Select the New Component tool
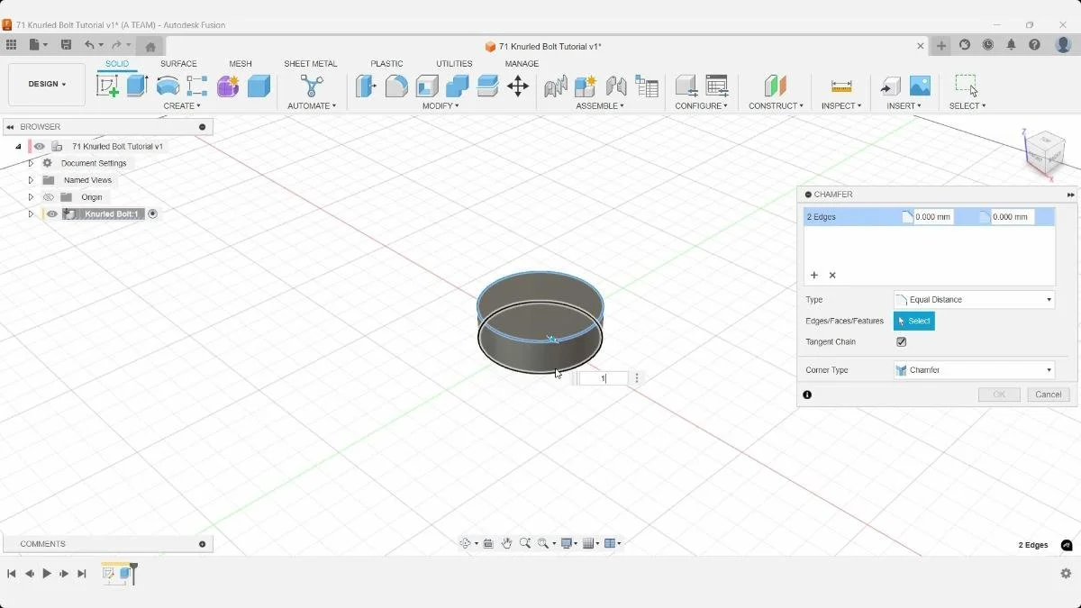This screenshot has height=608, width=1081. (586, 86)
